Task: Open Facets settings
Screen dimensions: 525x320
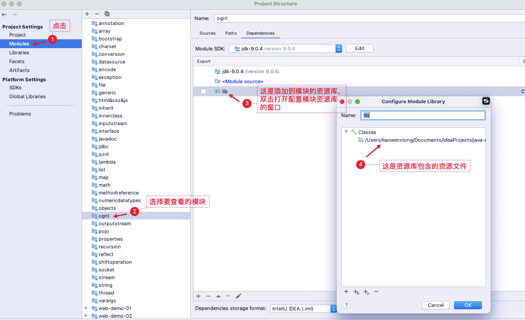Action: point(17,61)
